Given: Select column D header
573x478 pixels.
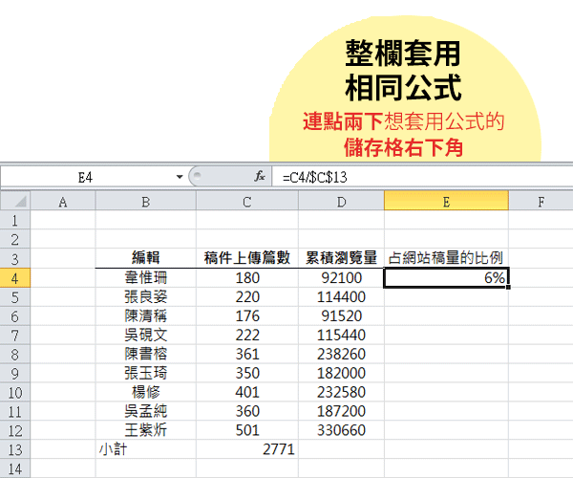Looking at the screenshot, I should click(x=341, y=201).
